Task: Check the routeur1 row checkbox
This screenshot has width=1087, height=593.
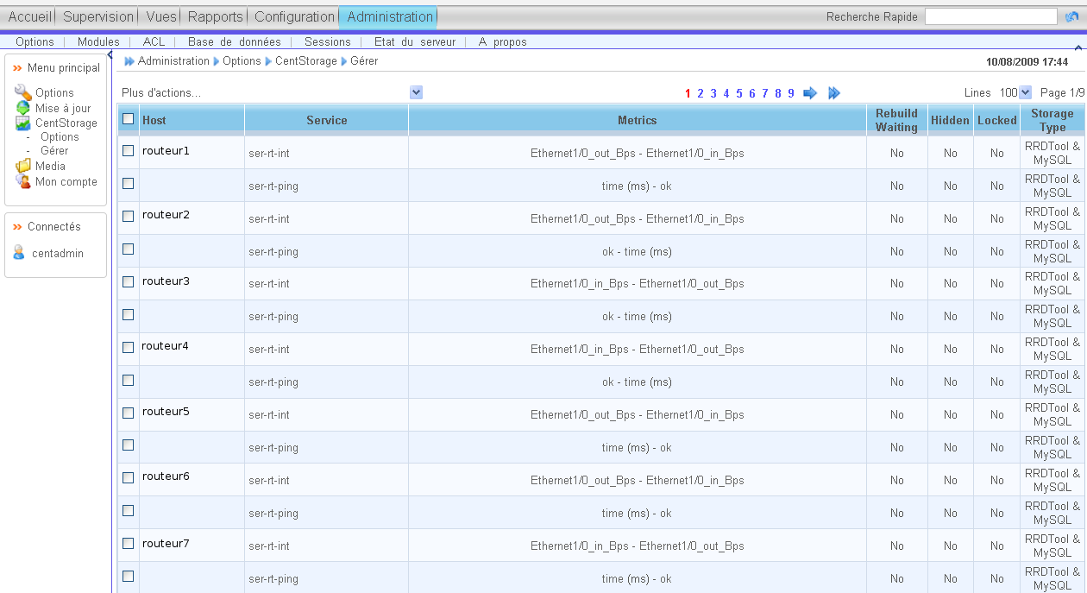Action: [129, 151]
